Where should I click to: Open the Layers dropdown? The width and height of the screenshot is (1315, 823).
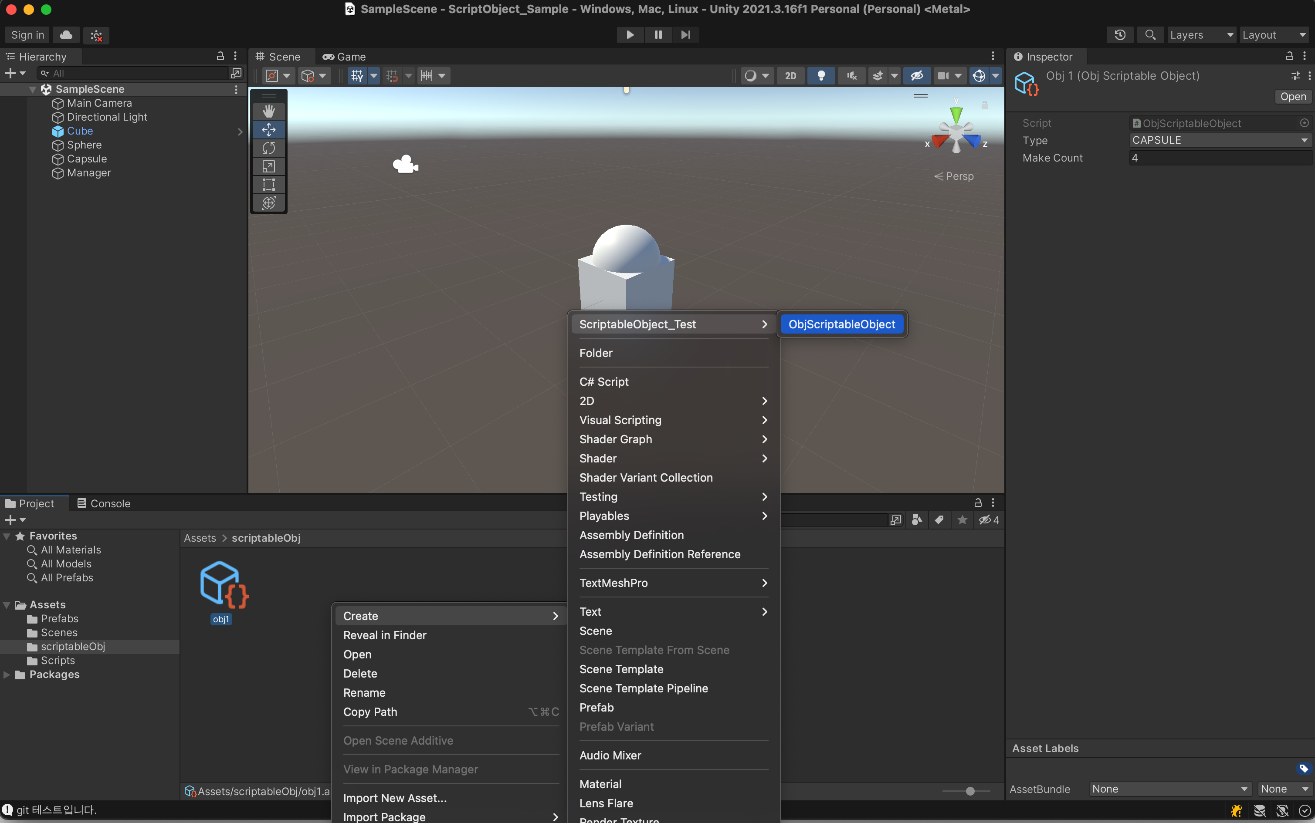coord(1201,35)
